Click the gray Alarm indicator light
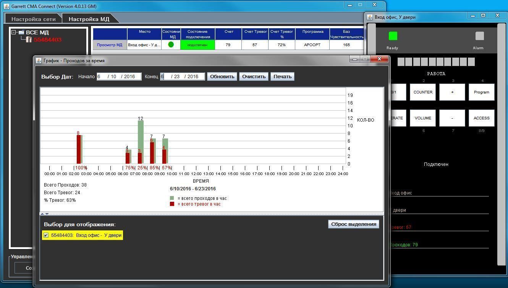508x288 pixels. pos(479,36)
